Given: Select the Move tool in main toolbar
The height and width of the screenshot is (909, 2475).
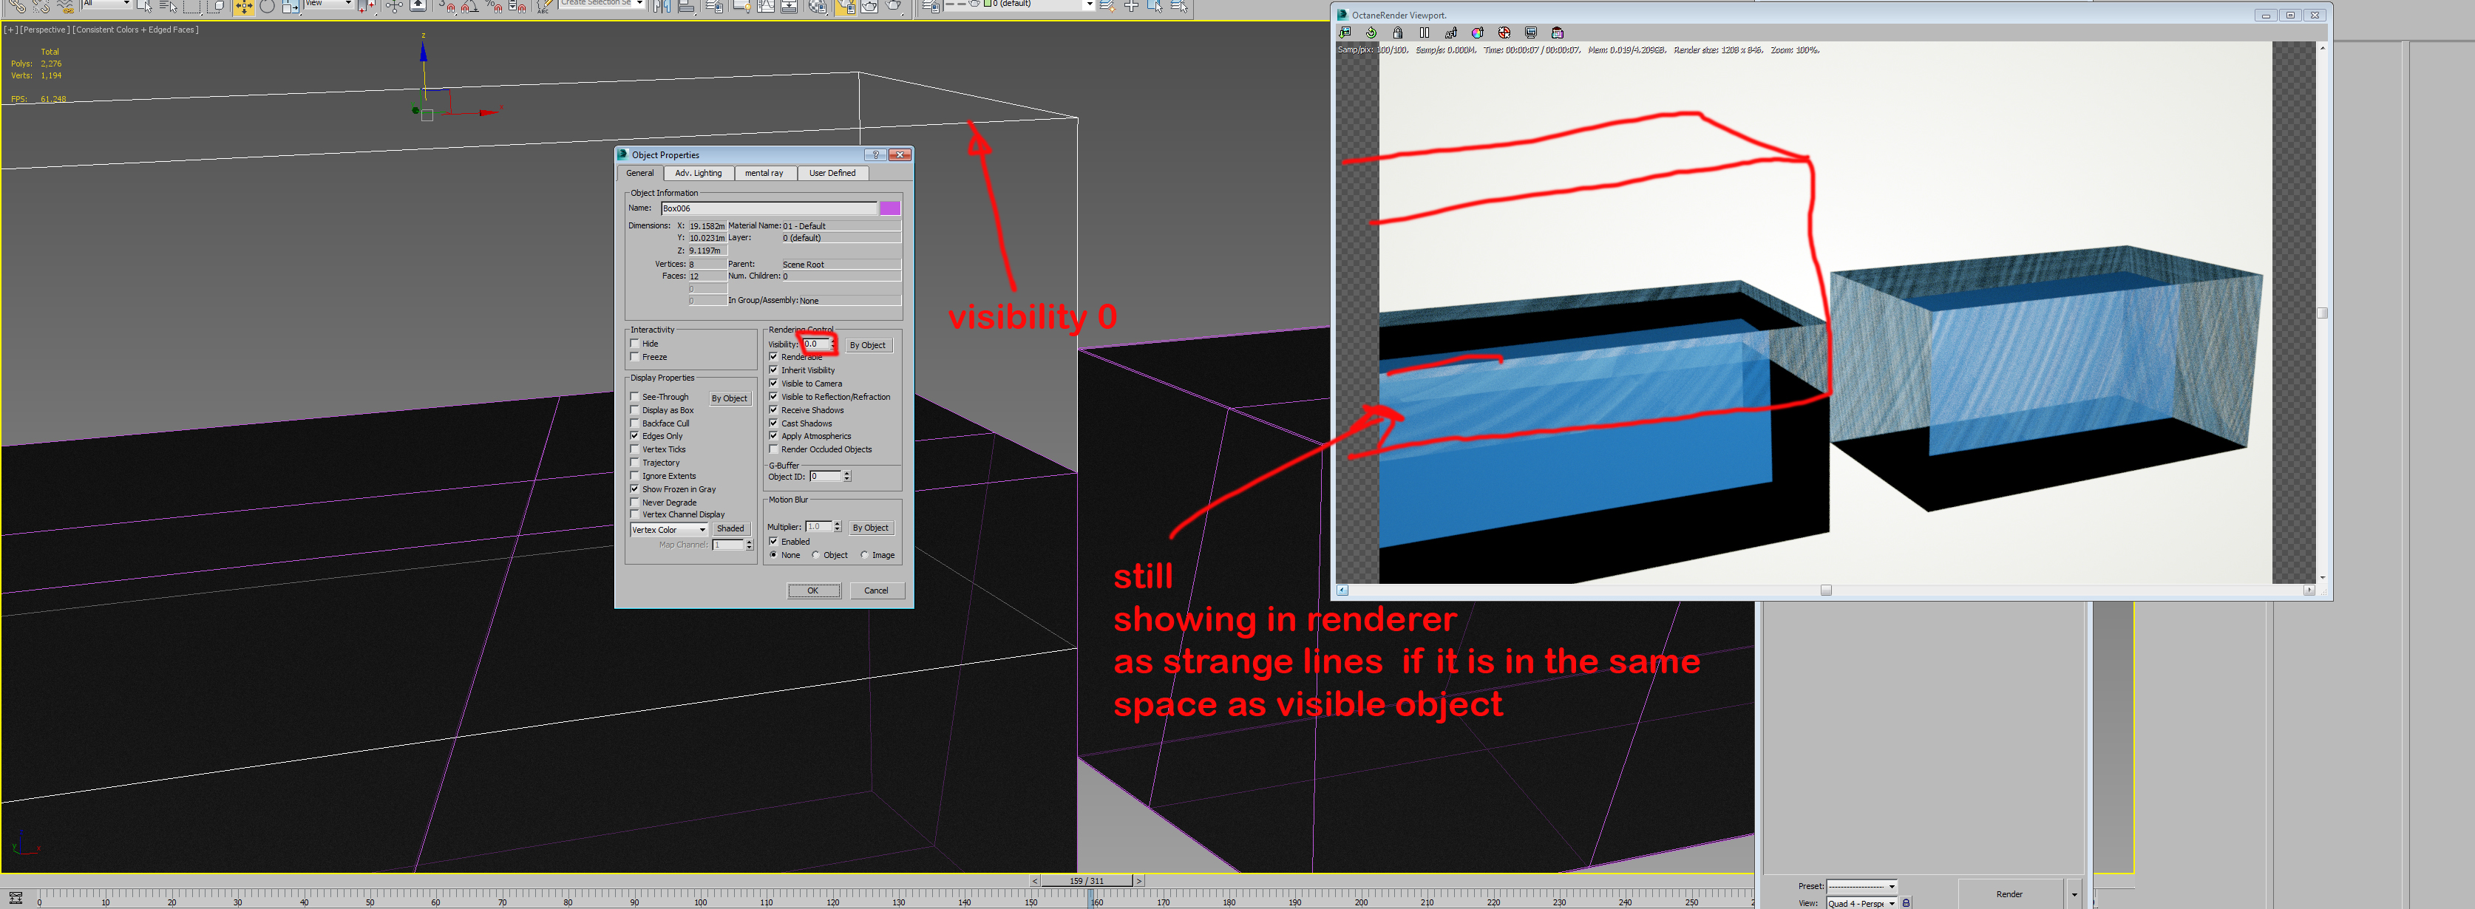Looking at the screenshot, I should (x=244, y=7).
